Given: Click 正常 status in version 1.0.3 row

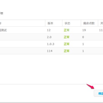Looking at the screenshot, I should (67, 44).
